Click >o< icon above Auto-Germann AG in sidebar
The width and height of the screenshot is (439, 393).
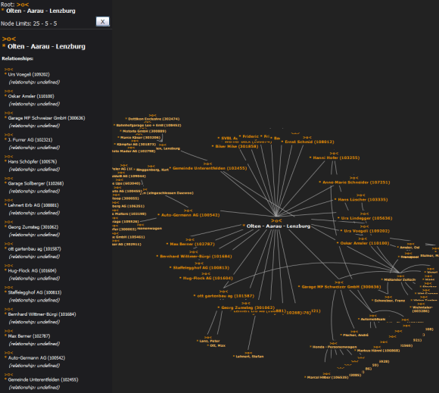coord(8,353)
